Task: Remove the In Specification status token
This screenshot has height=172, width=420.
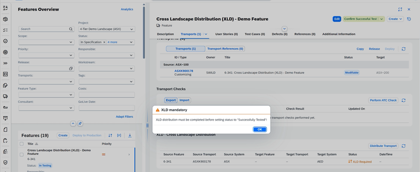Action: click(104, 42)
